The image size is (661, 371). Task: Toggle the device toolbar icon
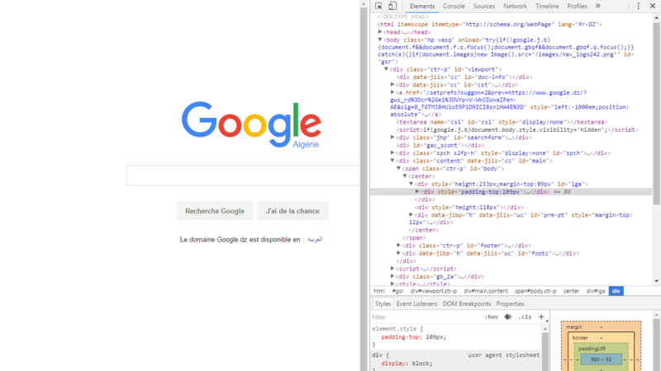(x=392, y=6)
